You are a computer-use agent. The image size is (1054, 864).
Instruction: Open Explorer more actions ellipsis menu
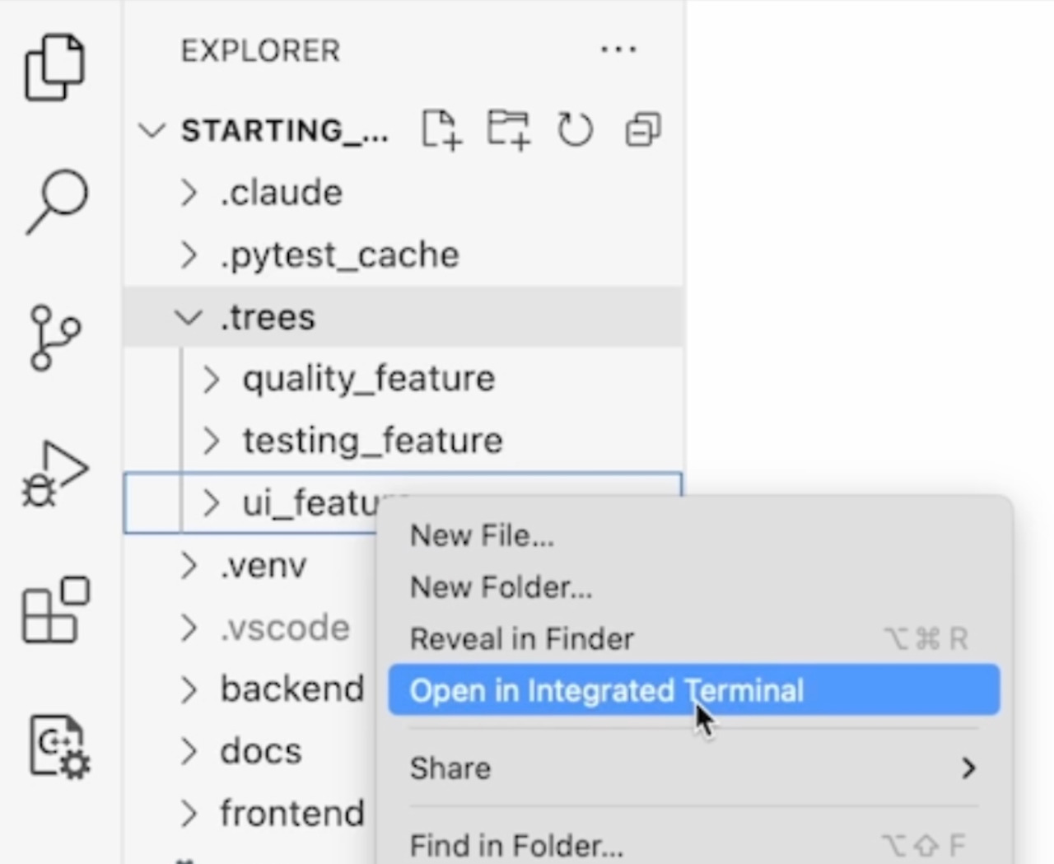coord(618,50)
